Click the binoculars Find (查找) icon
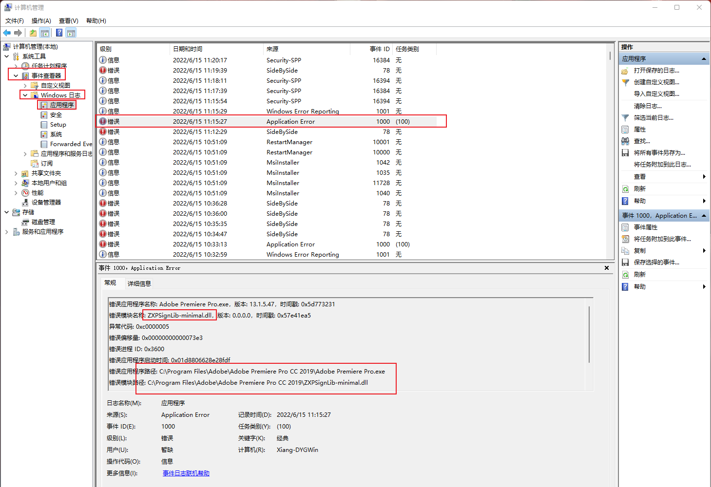This screenshot has width=711, height=487. click(625, 141)
